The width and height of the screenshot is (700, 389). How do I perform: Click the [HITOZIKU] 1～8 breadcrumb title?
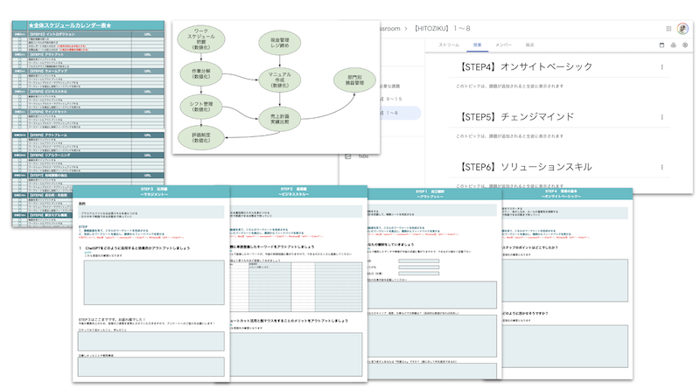click(442, 29)
